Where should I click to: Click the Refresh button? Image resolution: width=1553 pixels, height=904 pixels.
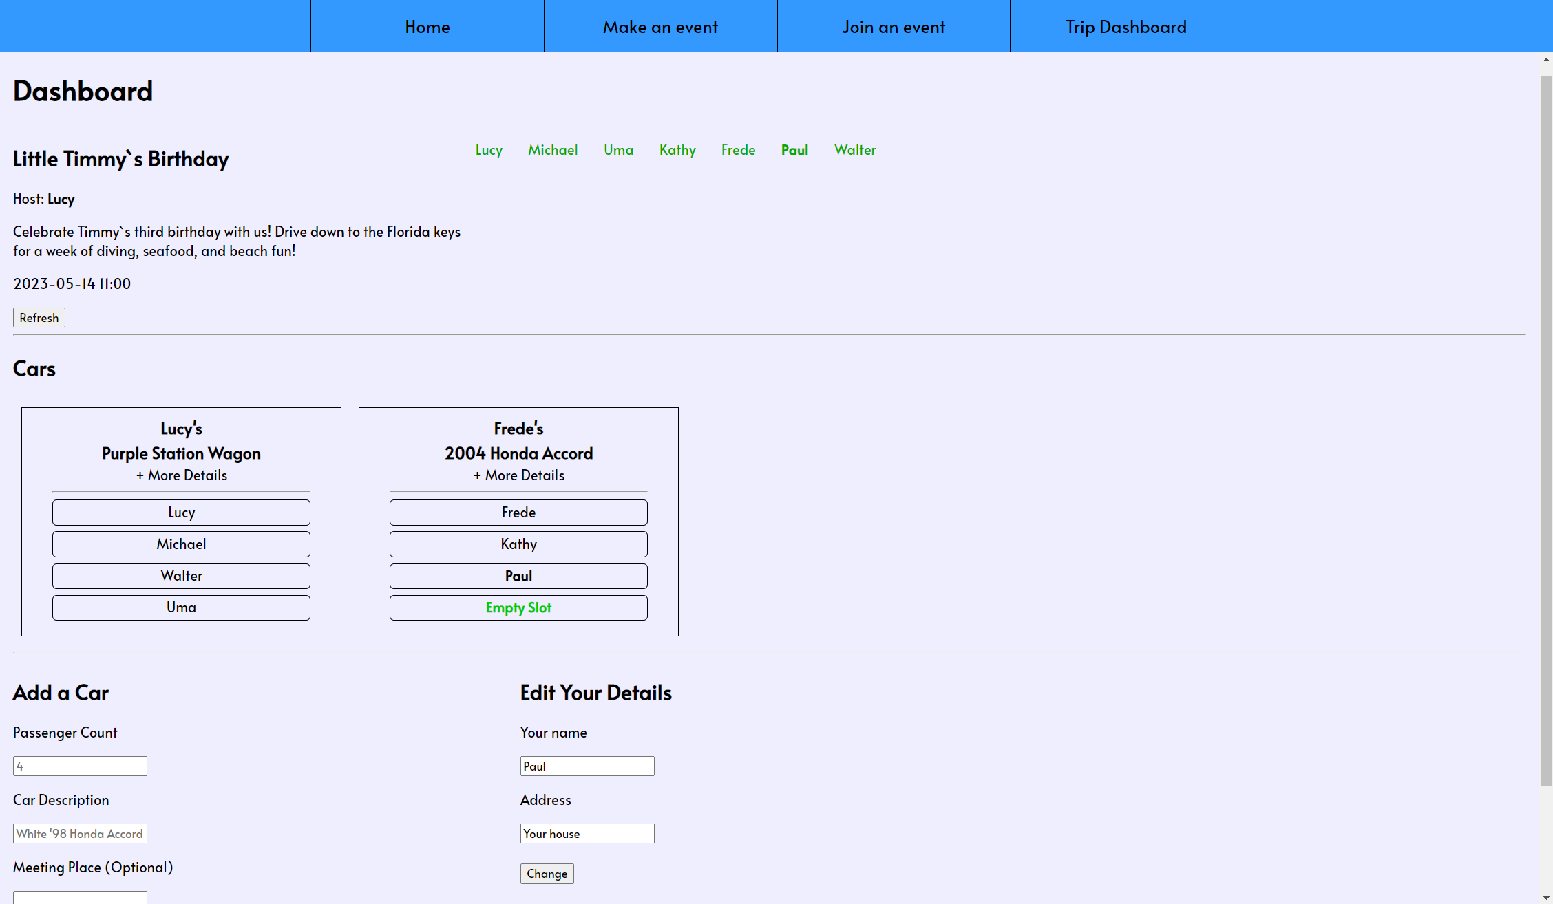39,318
